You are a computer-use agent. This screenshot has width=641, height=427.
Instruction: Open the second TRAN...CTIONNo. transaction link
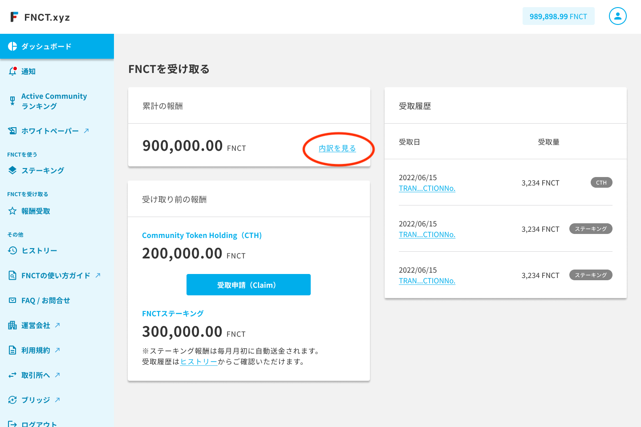pyautogui.click(x=427, y=234)
